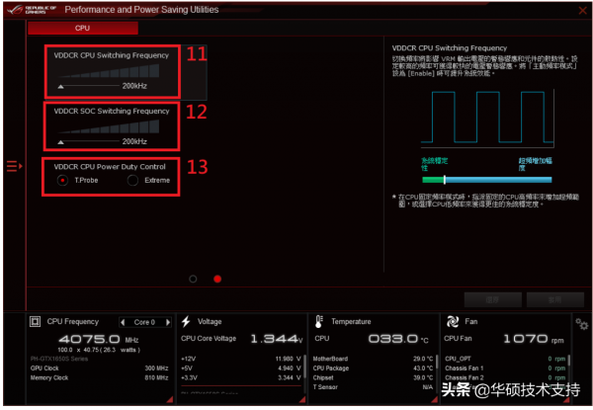The image size is (593, 410).
Task: Select Extreme power duty radio button
Action: pos(132,180)
